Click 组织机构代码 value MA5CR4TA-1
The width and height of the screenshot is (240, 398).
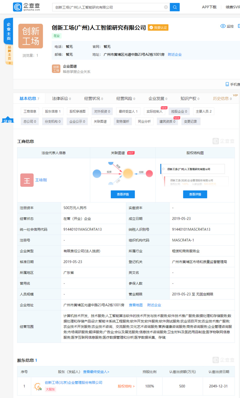click(183, 240)
